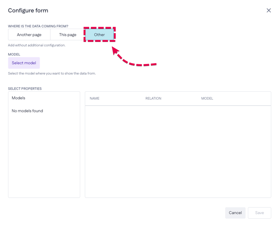Save the form configuration

coord(259,213)
